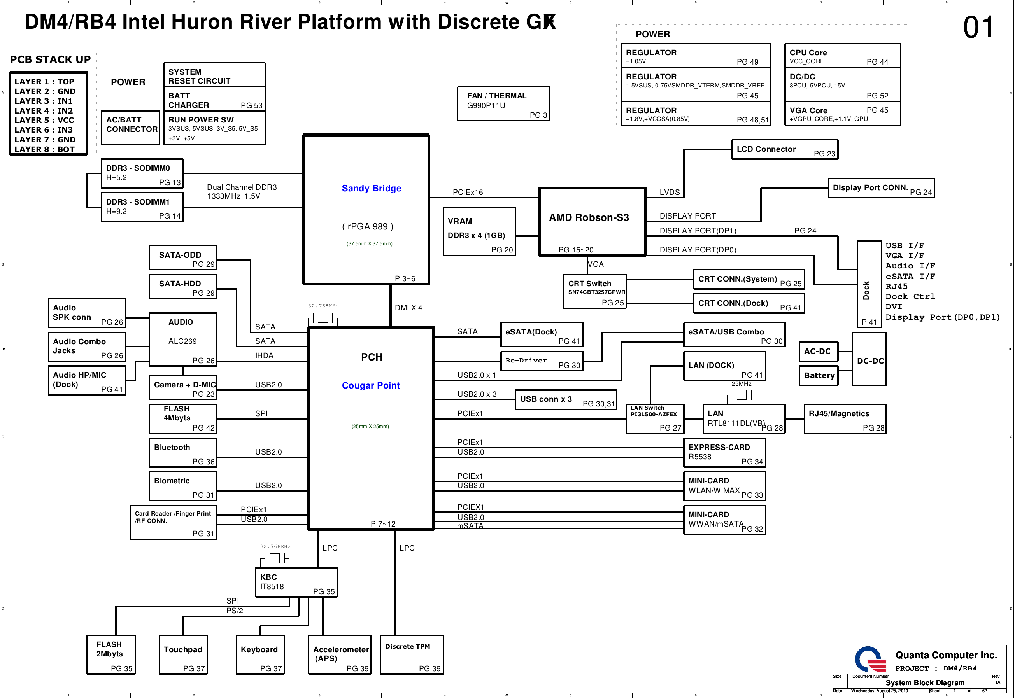Click the RJ45/Magnetics block
This screenshot has width=1015, height=700.
[845, 419]
